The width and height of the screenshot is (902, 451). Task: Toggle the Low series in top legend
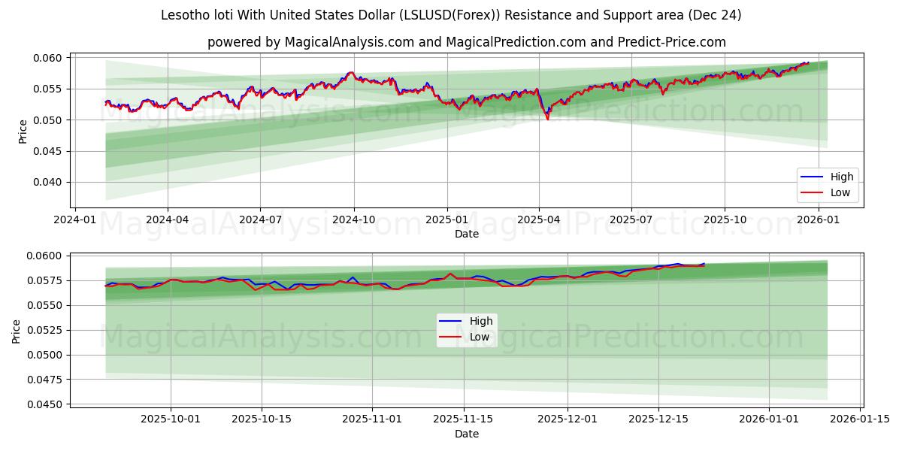pyautogui.click(x=842, y=191)
